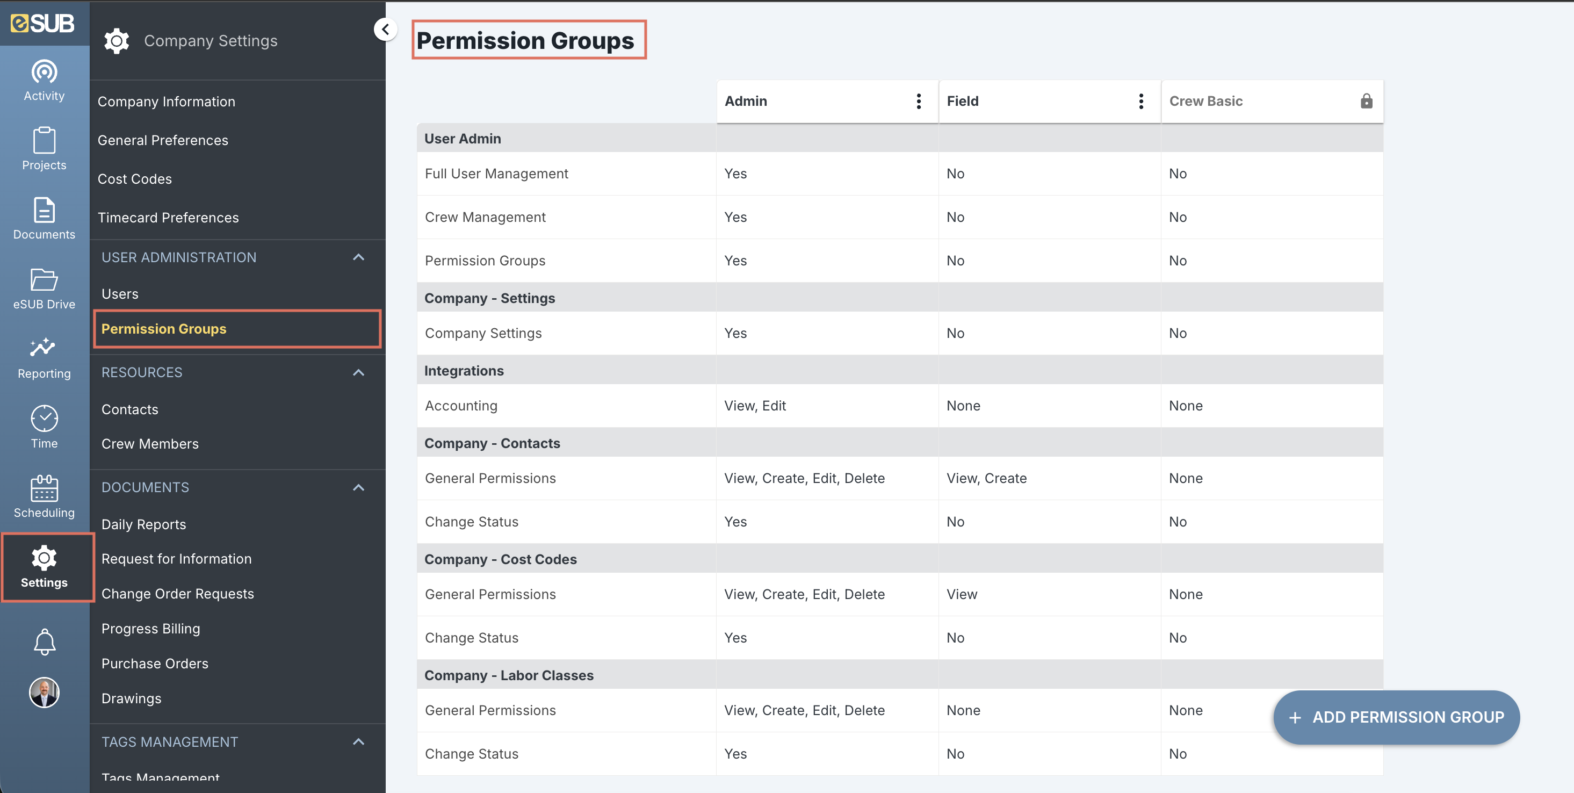Image resolution: width=1574 pixels, height=793 pixels.
Task: Open the Settings section
Action: pos(44,567)
